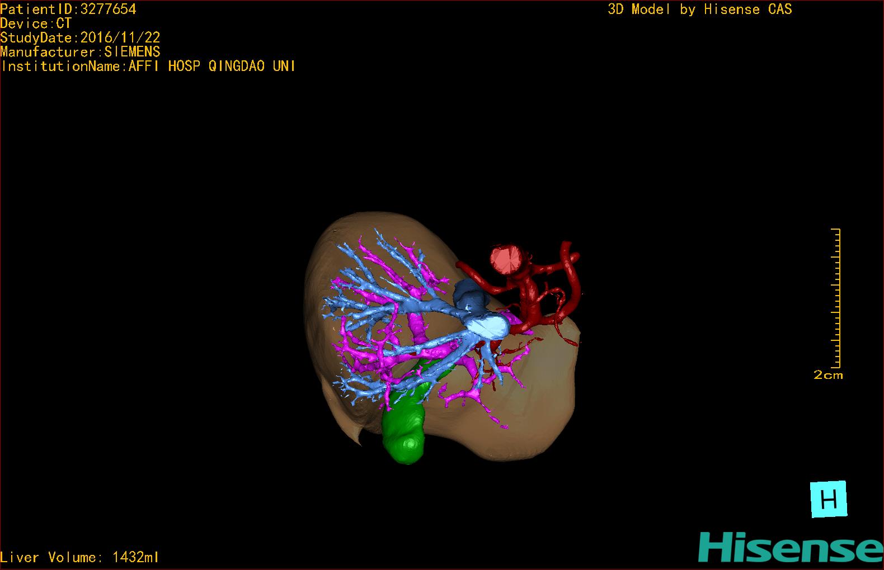Click the 3D Model by Hisense CAS label
This screenshot has height=570, width=884.
click(700, 9)
